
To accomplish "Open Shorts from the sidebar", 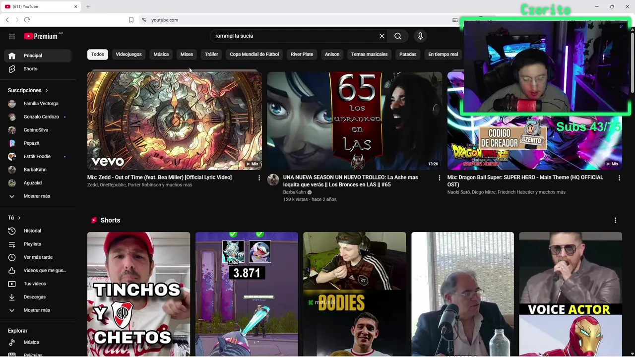I will click(x=38, y=69).
